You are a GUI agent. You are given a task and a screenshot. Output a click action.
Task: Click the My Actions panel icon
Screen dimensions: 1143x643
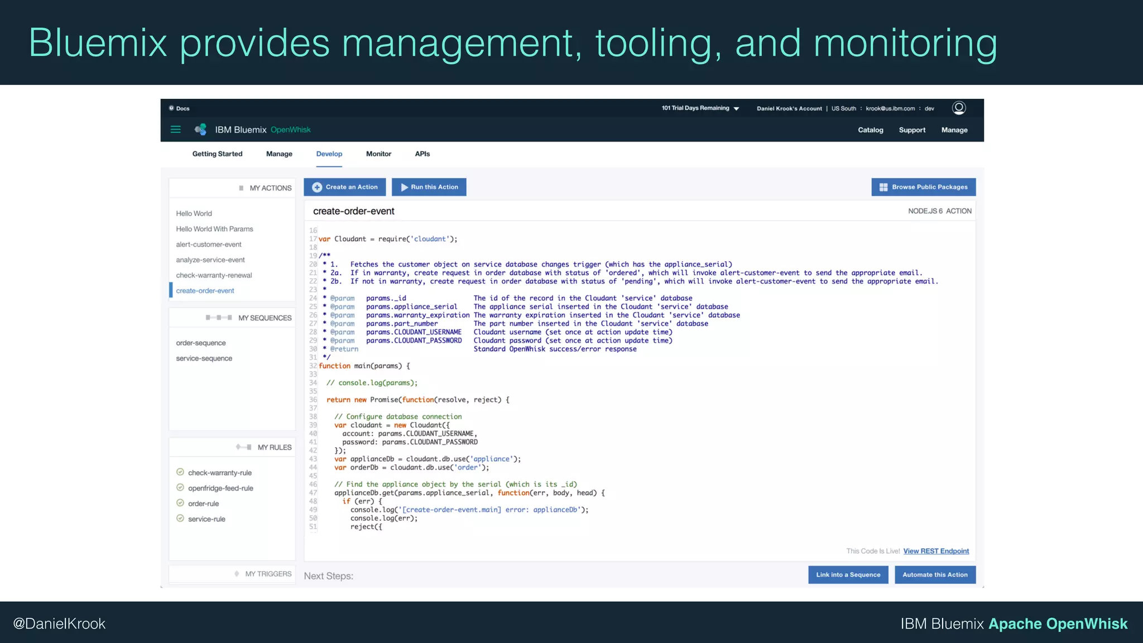click(241, 188)
